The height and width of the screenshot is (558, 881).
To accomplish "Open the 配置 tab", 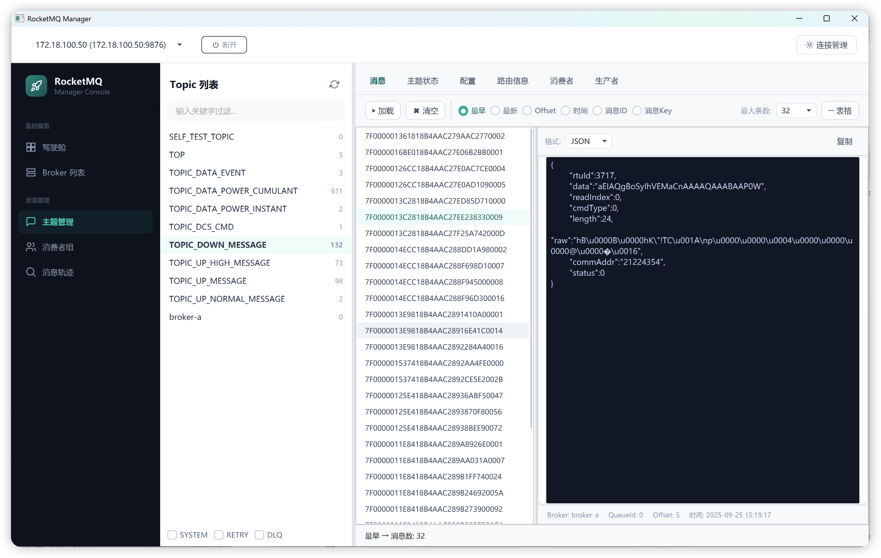I will [468, 81].
